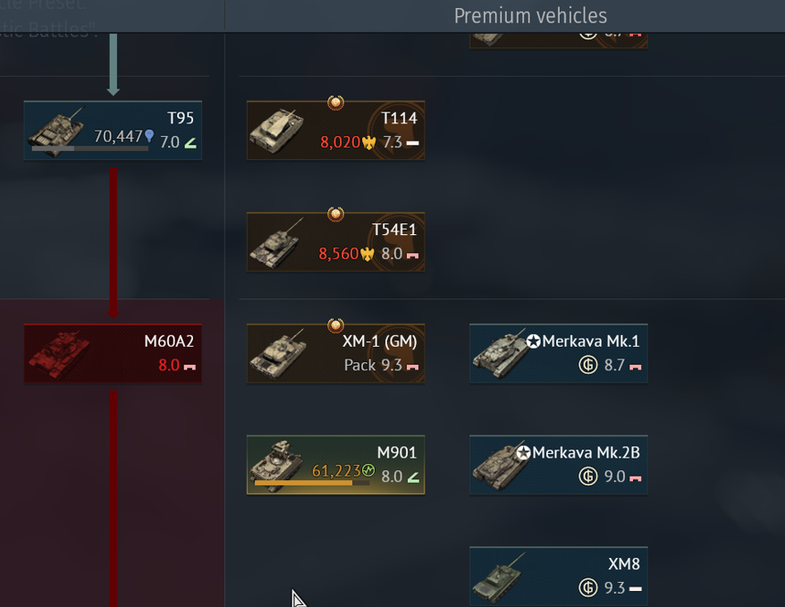
Task: Select the Merkava Mk.1 card
Action: click(559, 354)
